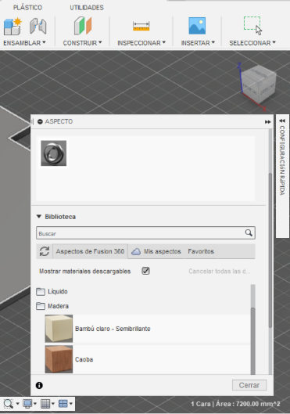Viewport: 290px width, 414px height.
Task: Click the Bambú claro - Semibrillante label
Action: tap(113, 329)
